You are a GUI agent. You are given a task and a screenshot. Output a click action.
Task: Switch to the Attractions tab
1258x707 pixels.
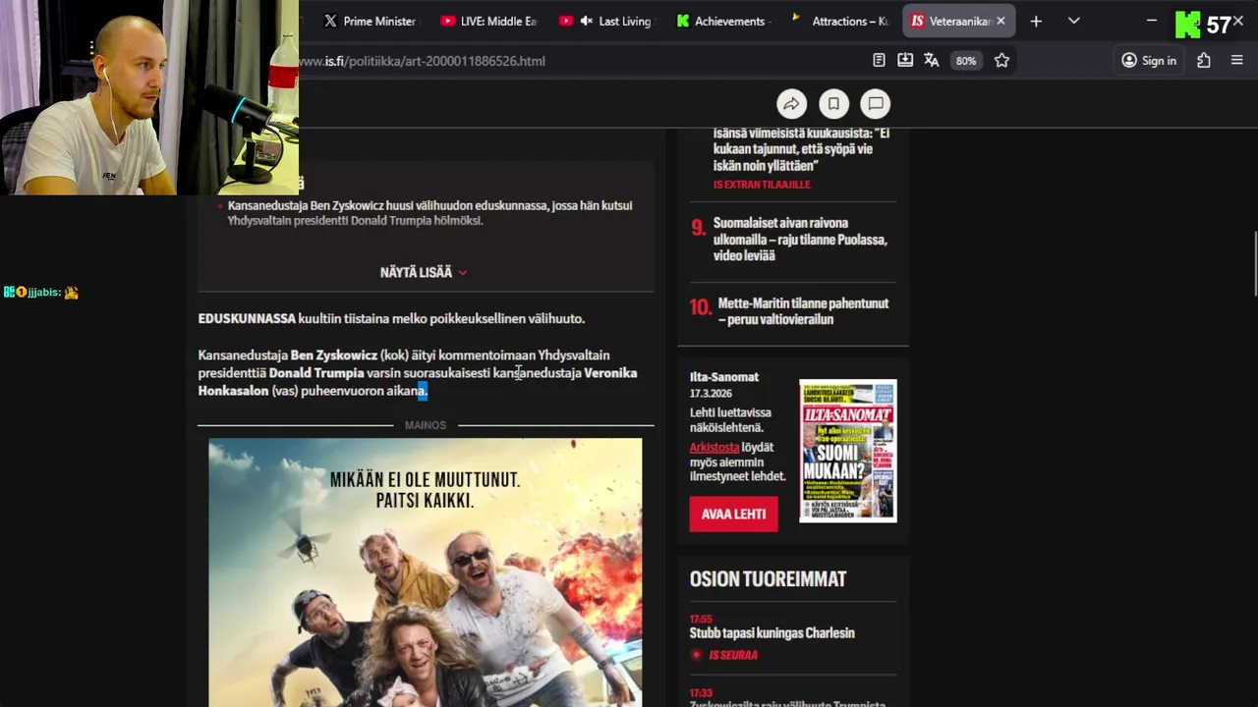(x=841, y=21)
